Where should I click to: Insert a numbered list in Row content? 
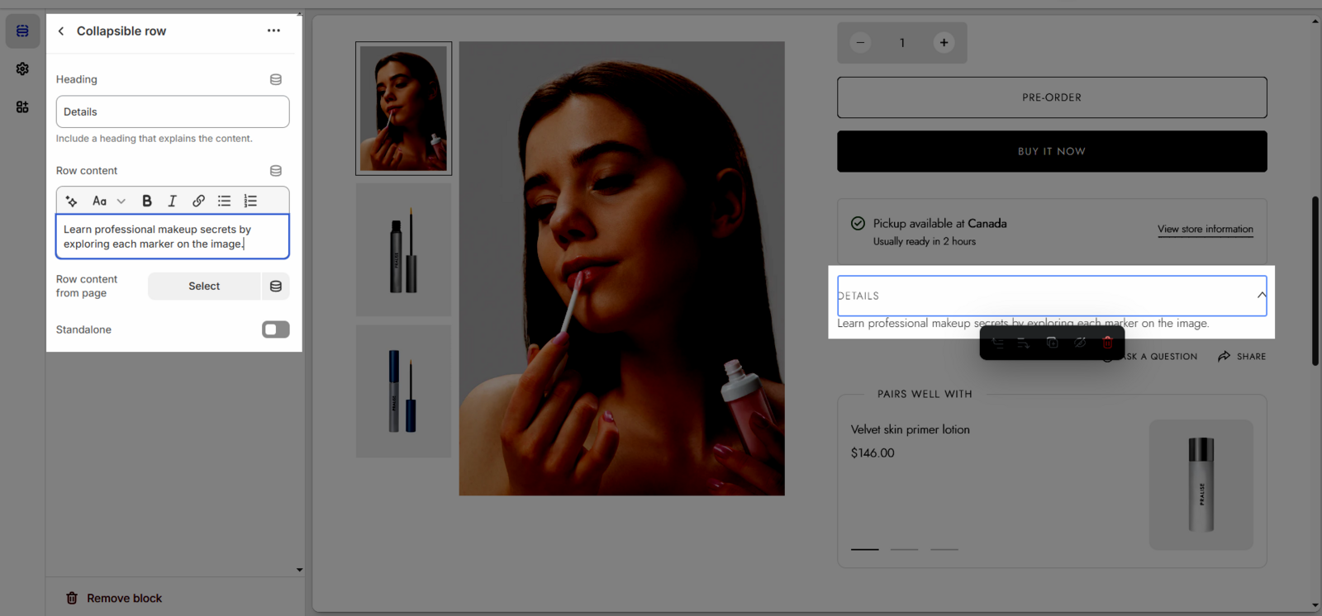pos(250,201)
